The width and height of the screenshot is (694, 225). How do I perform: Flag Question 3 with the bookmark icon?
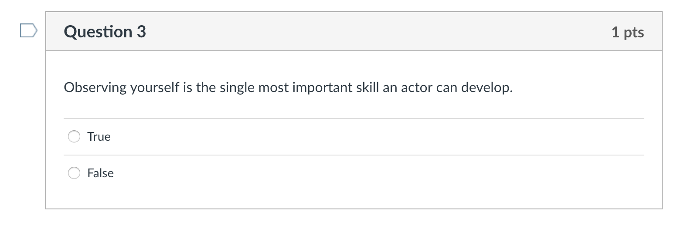click(29, 32)
